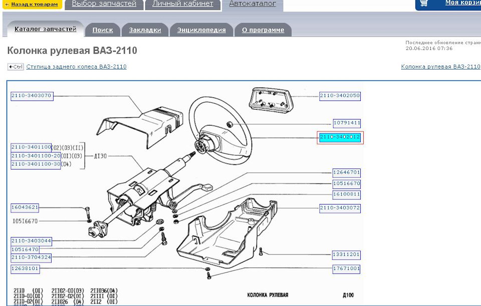The width and height of the screenshot is (481, 306).
Task: Click the page heading Колонка рулевая ВАЗ-2110
Action: point(72,50)
